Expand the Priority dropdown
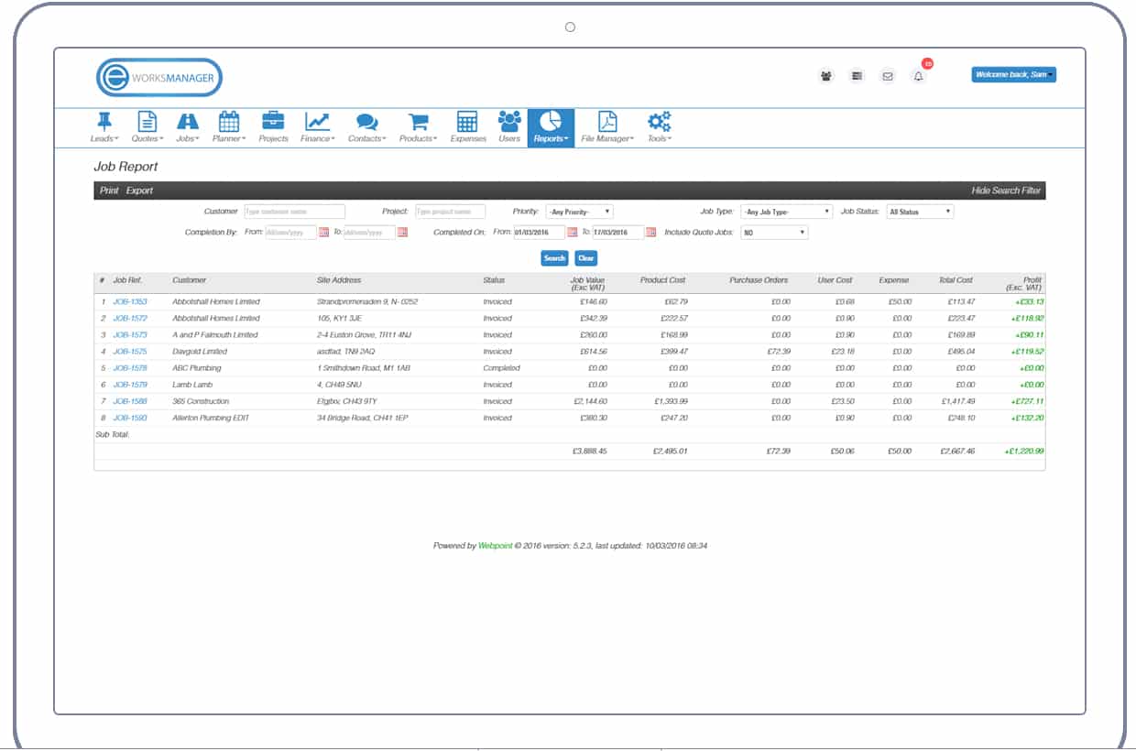This screenshot has width=1136, height=751. click(579, 212)
